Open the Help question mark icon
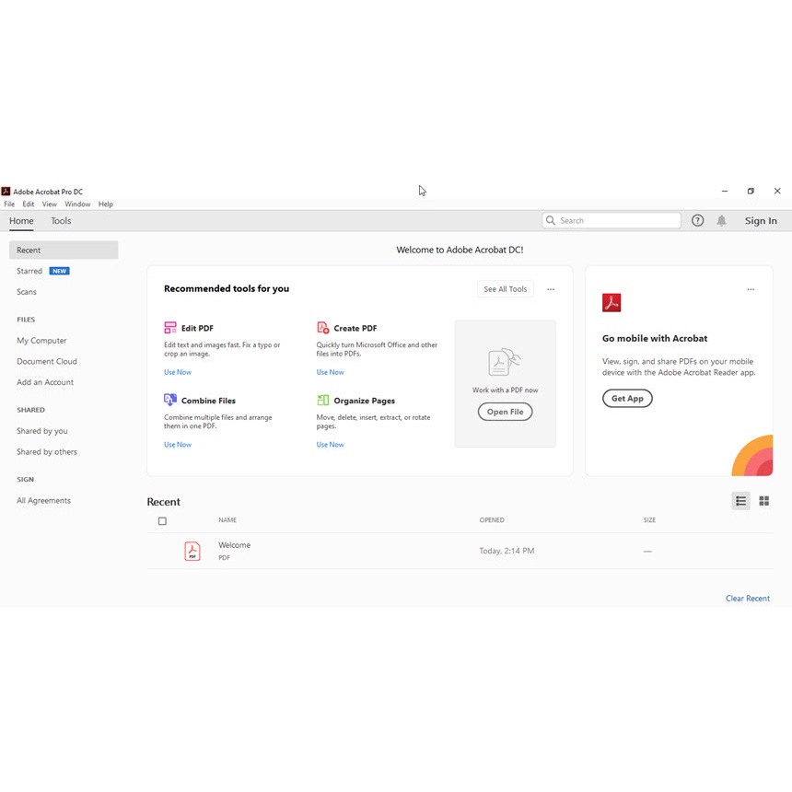The width and height of the screenshot is (792, 792). click(697, 220)
